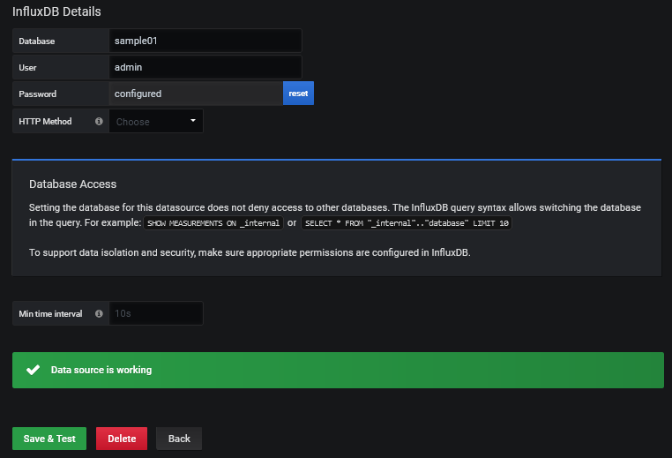The width and height of the screenshot is (672, 458).
Task: Click the Database Access heading
Action: 73,184
